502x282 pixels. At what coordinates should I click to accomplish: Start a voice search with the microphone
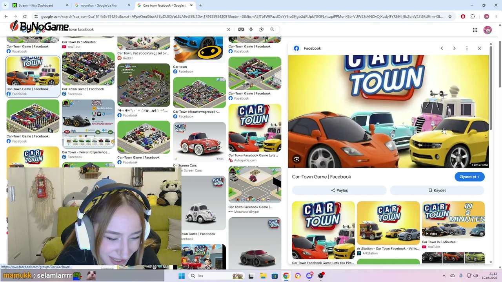[x=251, y=29]
